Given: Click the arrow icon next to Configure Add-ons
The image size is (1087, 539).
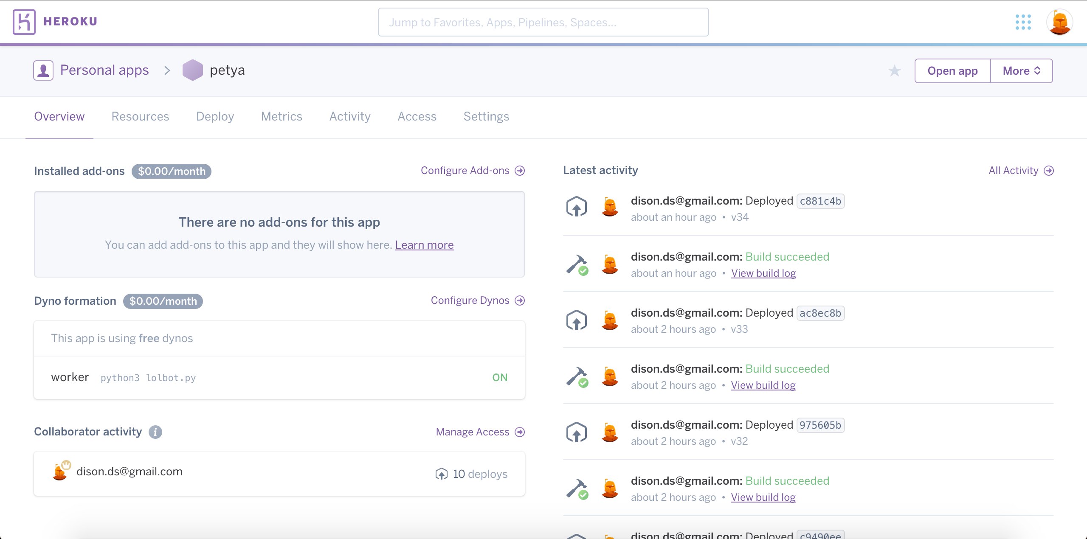Looking at the screenshot, I should [520, 171].
